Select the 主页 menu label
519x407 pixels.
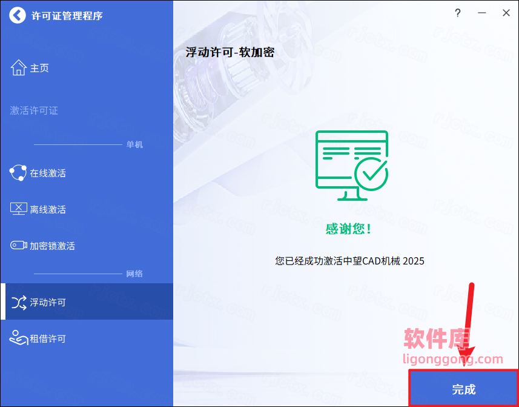coord(39,69)
